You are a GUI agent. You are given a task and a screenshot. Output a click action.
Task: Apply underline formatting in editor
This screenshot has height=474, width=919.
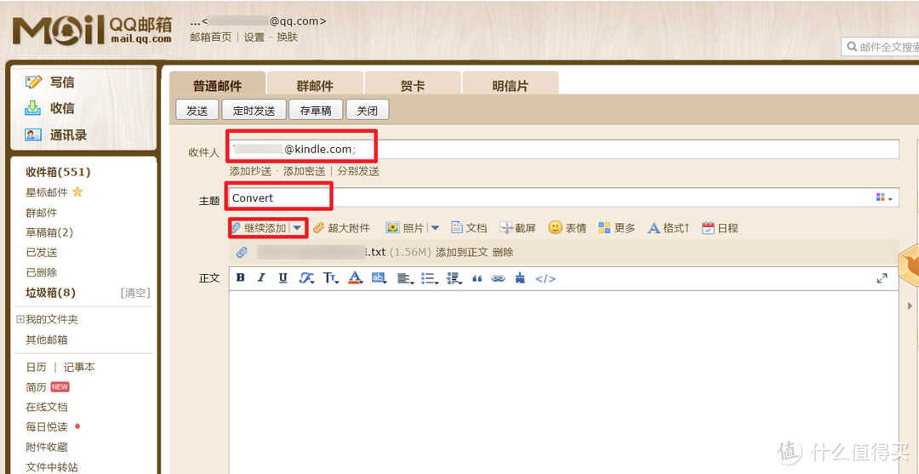(283, 278)
